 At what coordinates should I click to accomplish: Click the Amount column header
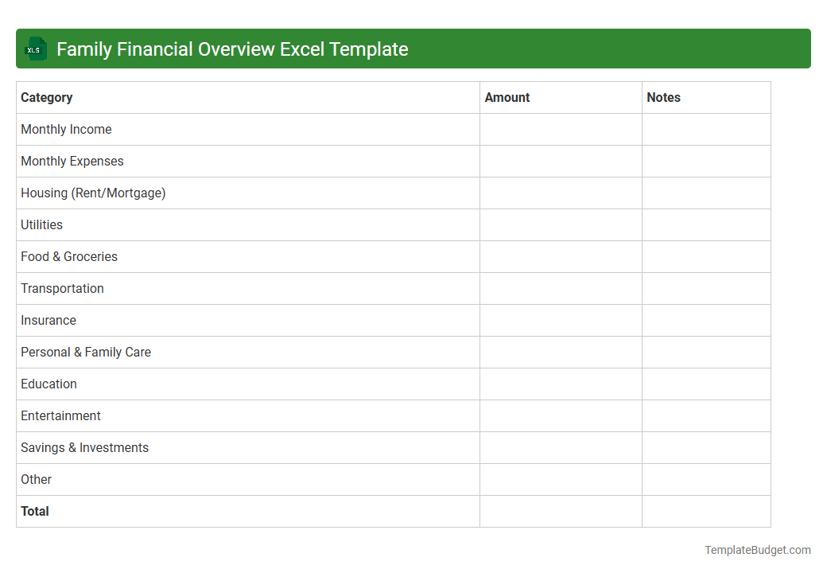[x=507, y=97]
